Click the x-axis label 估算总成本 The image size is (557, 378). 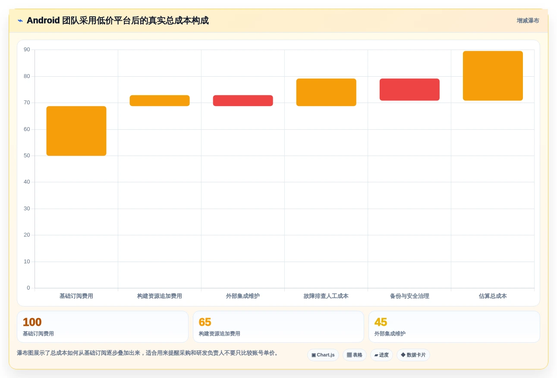point(493,296)
